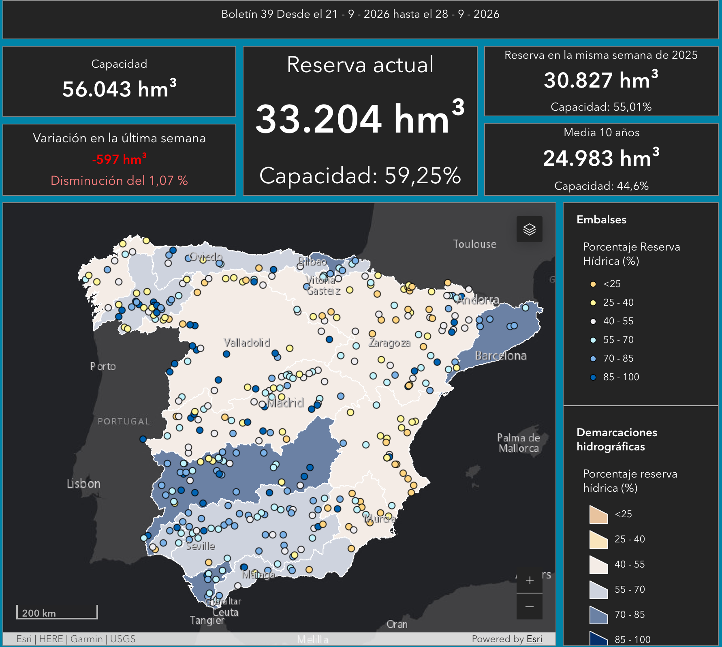The image size is (722, 647).
Task: Click the 30.827 hm³ value for 2025
Action: click(601, 79)
